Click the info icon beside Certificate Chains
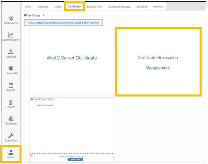Image resolution: width=208 pixels, height=164 pixels. pyautogui.click(x=32, y=100)
